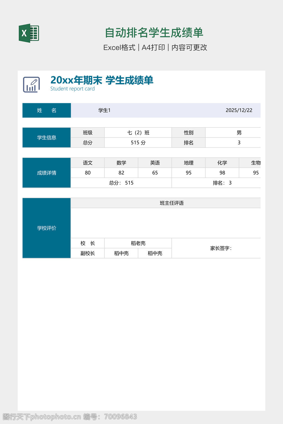Screen dimensions: 283x424
Task: Click the class value 七(2)班
Action: [138, 133]
